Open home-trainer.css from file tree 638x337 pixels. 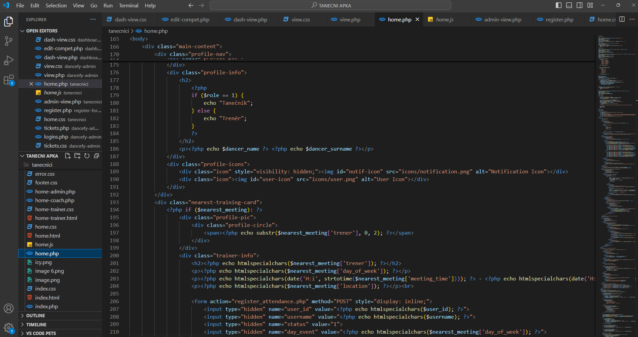pyautogui.click(x=60, y=209)
